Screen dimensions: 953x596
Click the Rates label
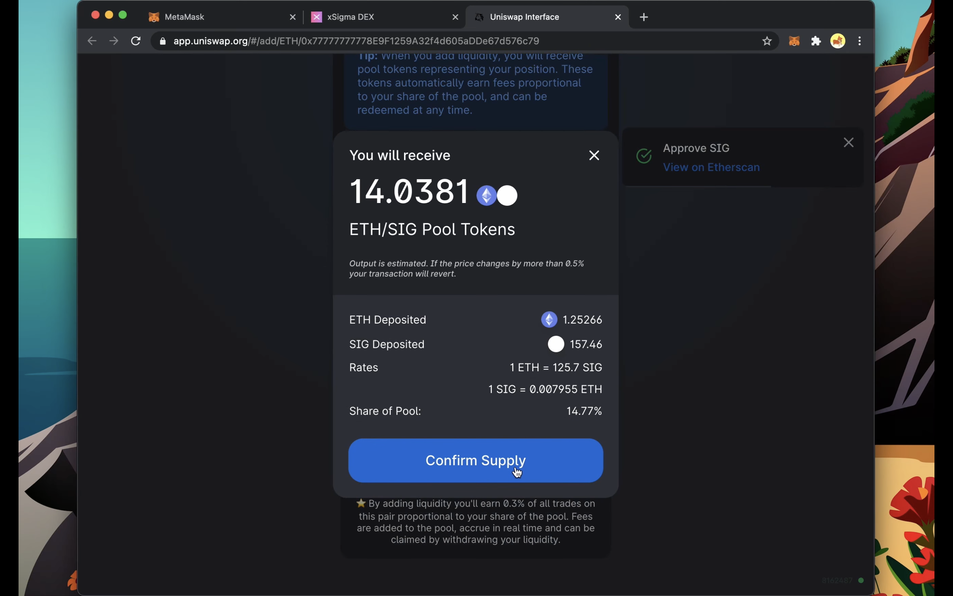363,368
